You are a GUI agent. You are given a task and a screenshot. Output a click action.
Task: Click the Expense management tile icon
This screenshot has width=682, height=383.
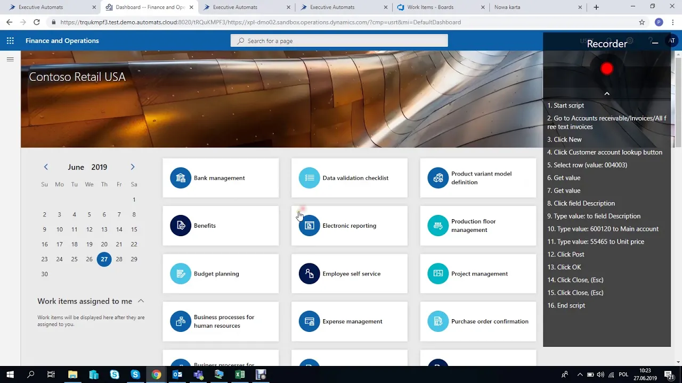[310, 321]
